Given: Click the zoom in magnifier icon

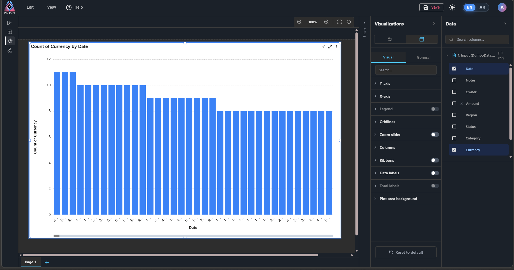Looking at the screenshot, I should pyautogui.click(x=326, y=22).
